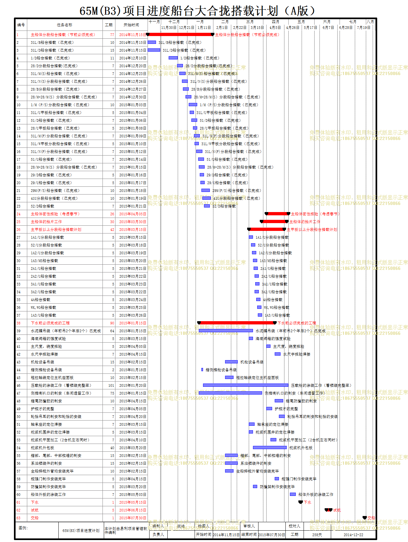Select the 4A船台搭载 task name cell in the table

65,300
